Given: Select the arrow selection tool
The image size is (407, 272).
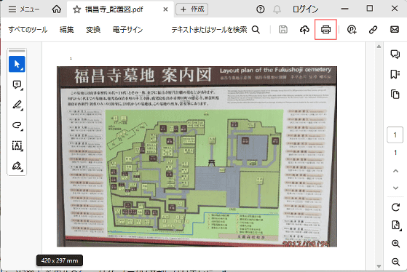Looking at the screenshot, I should pos(17,64).
